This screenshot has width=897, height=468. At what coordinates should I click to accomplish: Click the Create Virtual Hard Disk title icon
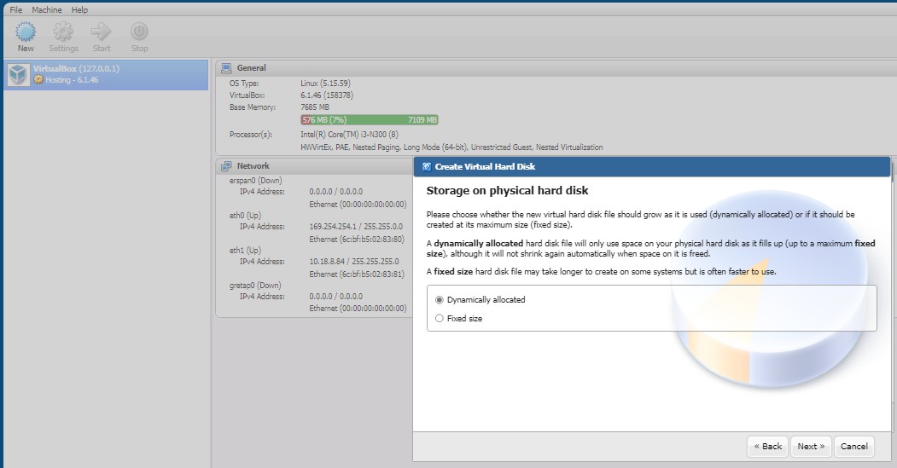(426, 167)
